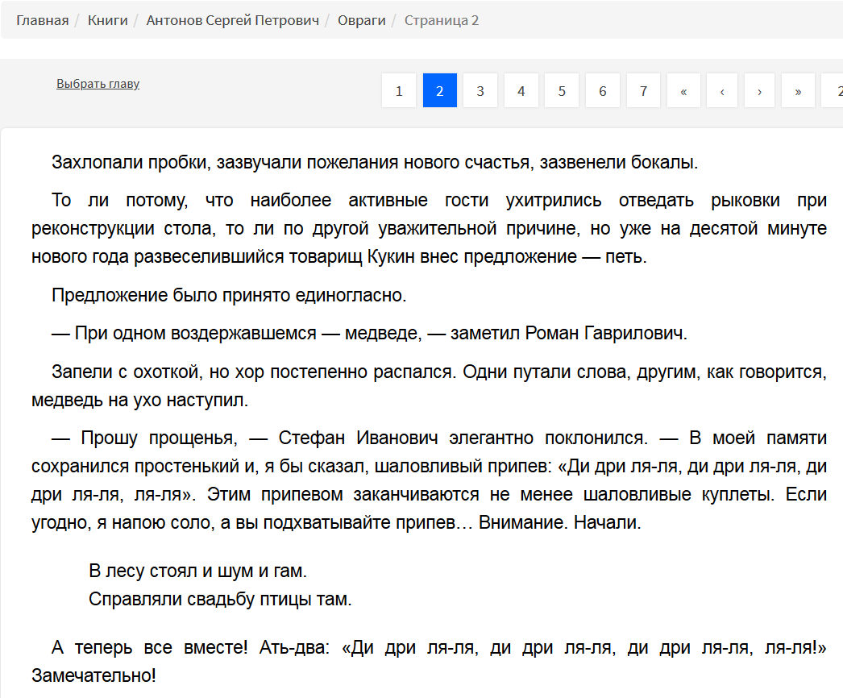Select the active page 2 button
The image size is (843, 698).
pyautogui.click(x=440, y=91)
